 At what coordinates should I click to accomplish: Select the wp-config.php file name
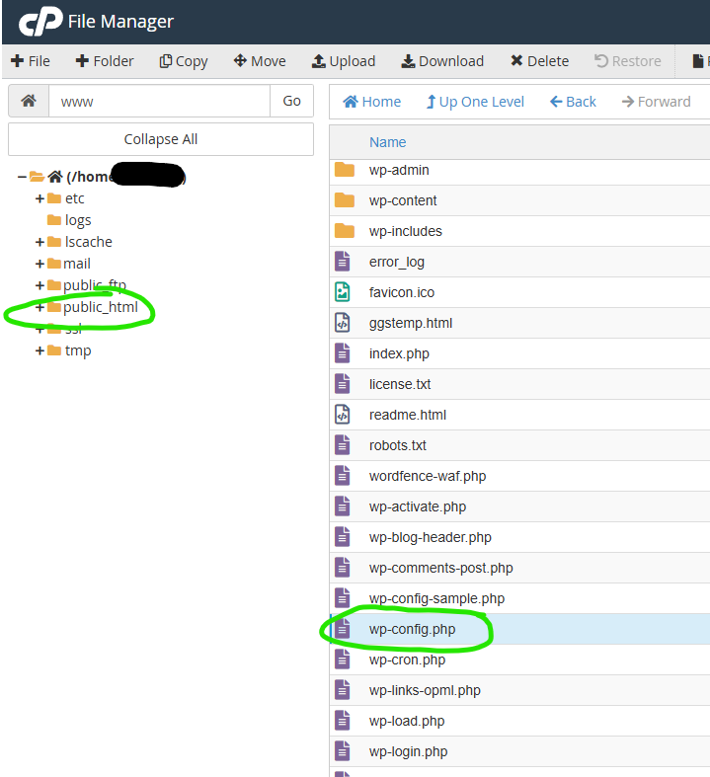[x=412, y=629]
